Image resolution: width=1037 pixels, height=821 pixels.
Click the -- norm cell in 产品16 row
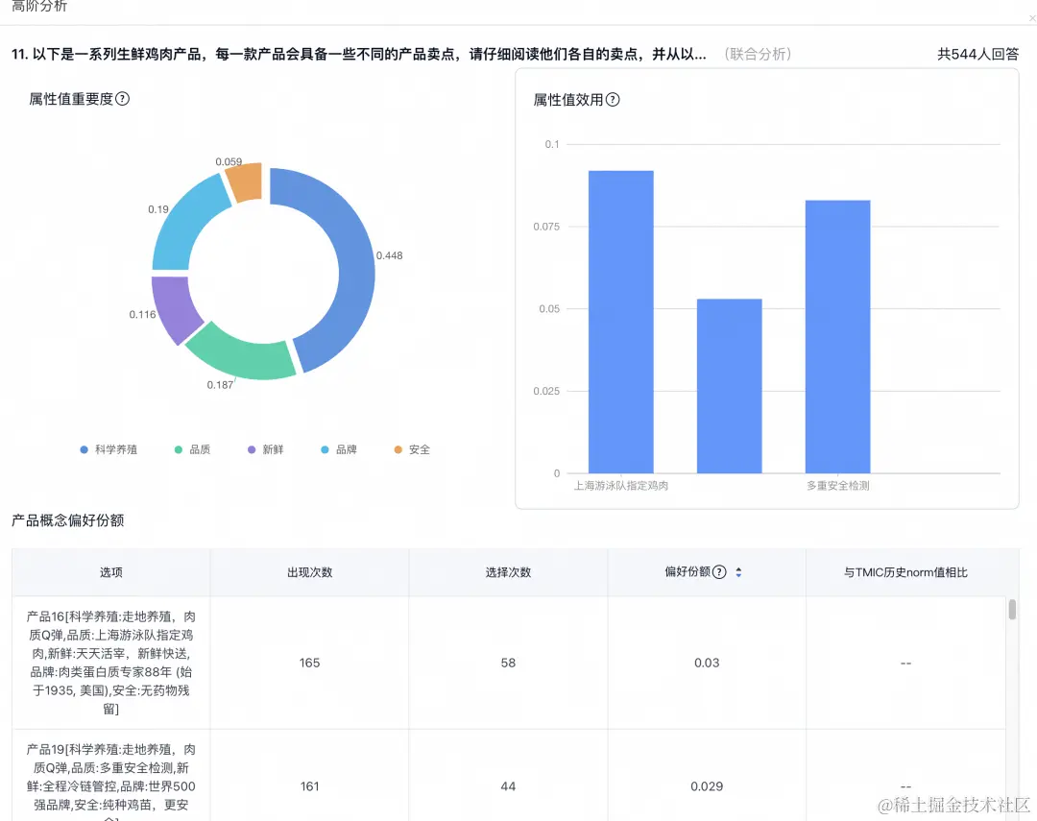click(x=905, y=663)
